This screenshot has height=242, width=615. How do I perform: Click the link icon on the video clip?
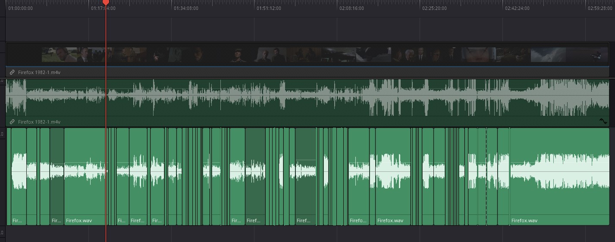click(x=12, y=72)
